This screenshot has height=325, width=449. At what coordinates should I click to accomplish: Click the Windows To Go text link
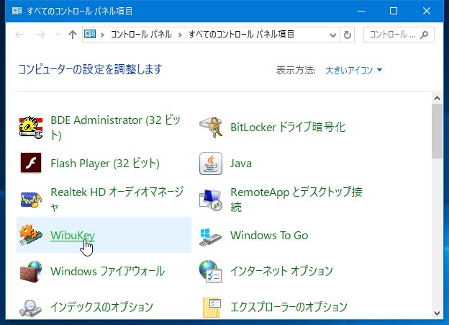tap(269, 235)
